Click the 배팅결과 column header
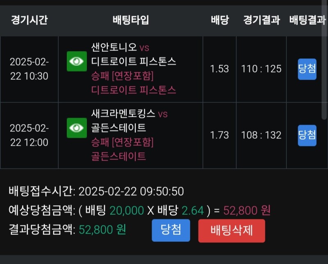Image resolution: width=328 pixels, height=264 pixels. click(x=307, y=20)
